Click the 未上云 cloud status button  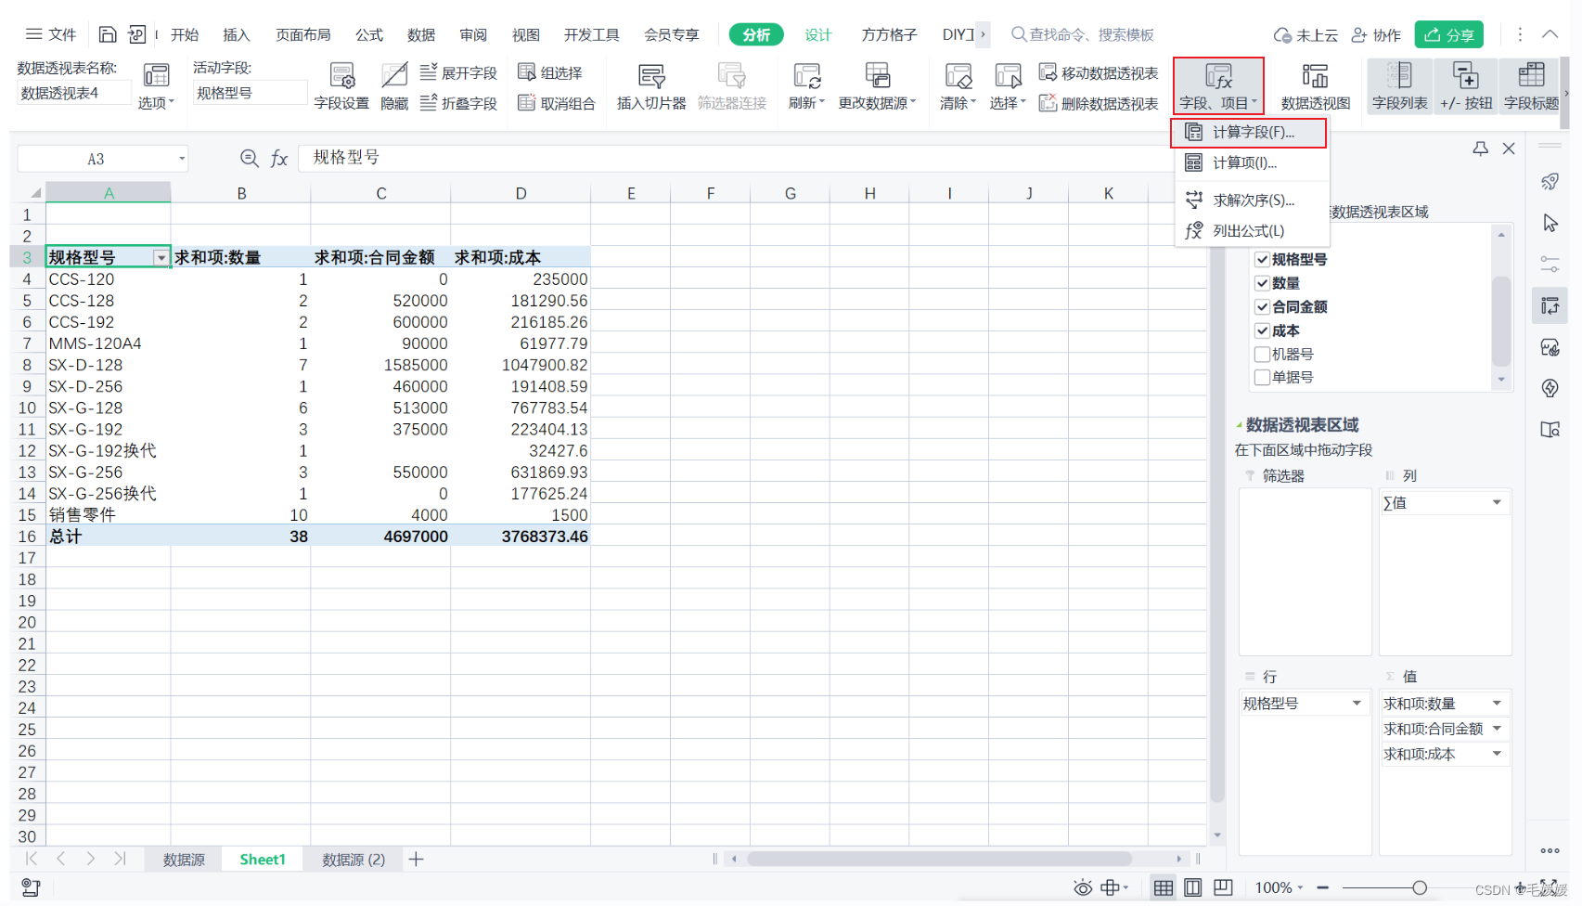click(x=1305, y=34)
